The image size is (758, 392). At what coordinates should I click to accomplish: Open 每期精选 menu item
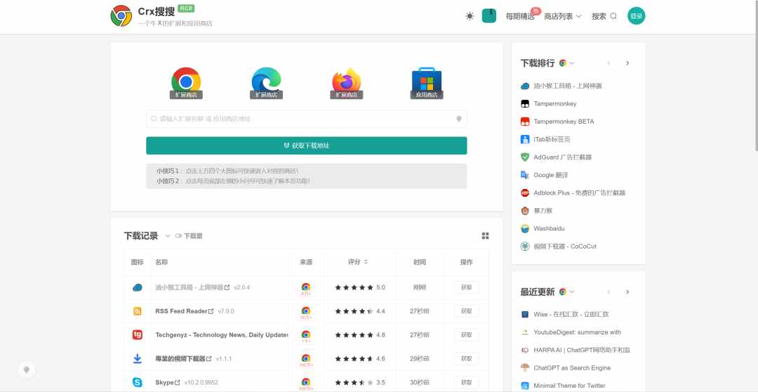(519, 16)
